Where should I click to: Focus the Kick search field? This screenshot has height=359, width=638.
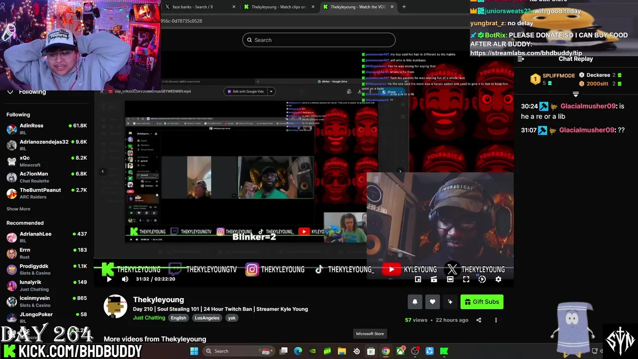point(319,40)
